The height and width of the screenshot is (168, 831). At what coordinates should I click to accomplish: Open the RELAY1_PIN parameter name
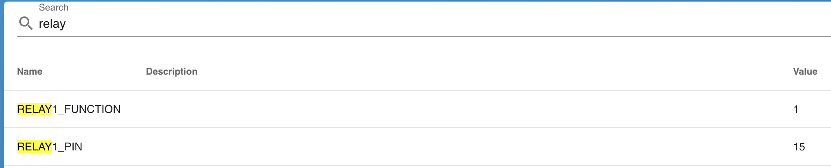tap(50, 147)
